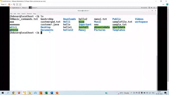
Task: Click the 'customer.java' file name
Action: coord(50,25)
